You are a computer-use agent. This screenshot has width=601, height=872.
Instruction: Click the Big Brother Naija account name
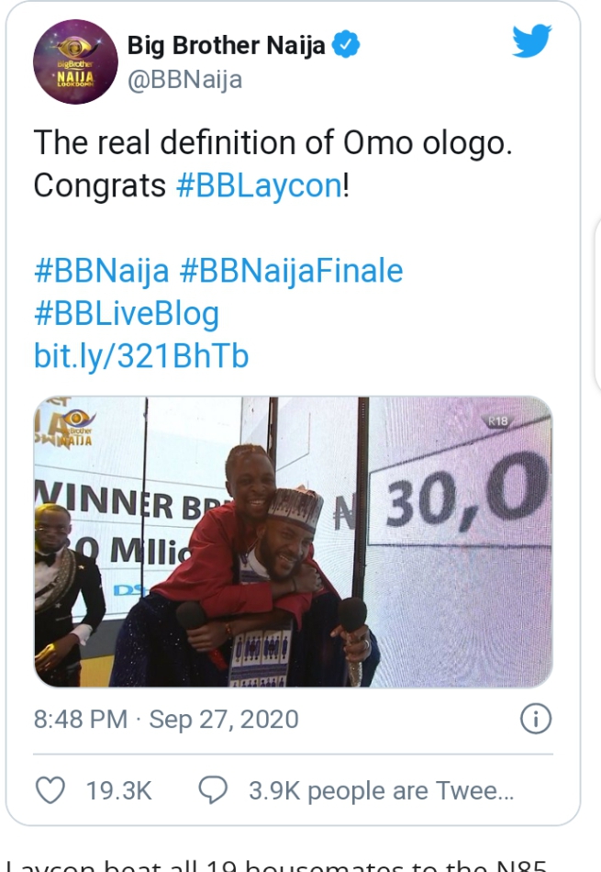tap(227, 46)
